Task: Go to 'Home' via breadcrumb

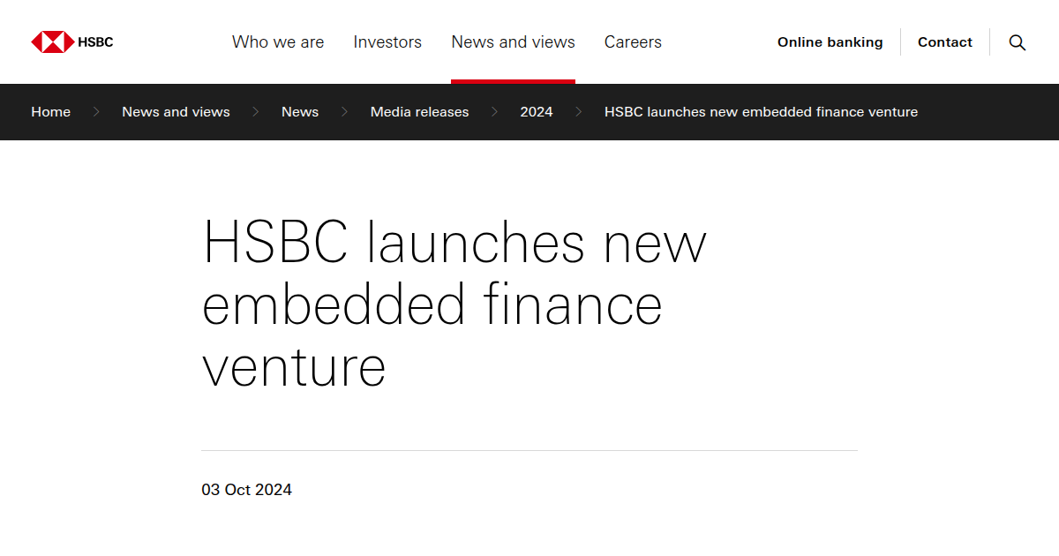Action: pos(50,112)
